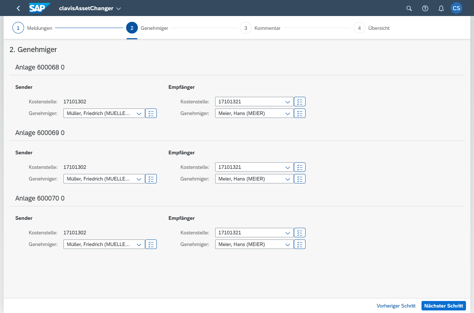This screenshot has height=313, width=474.
Task: Expand Anlage 600068 Empfänger Kostenstelle dropdown
Action: click(x=288, y=102)
